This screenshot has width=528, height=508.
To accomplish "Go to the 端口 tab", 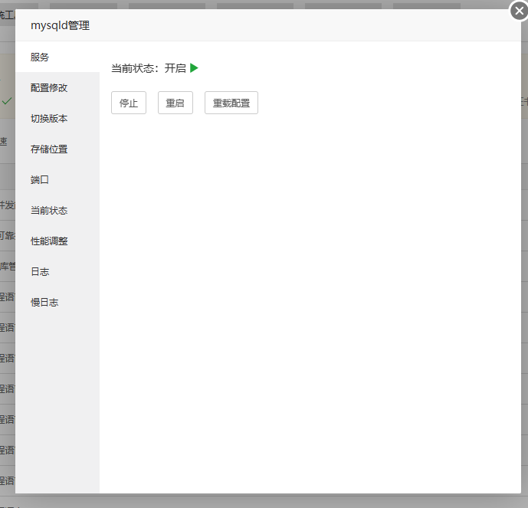I will (57, 179).
